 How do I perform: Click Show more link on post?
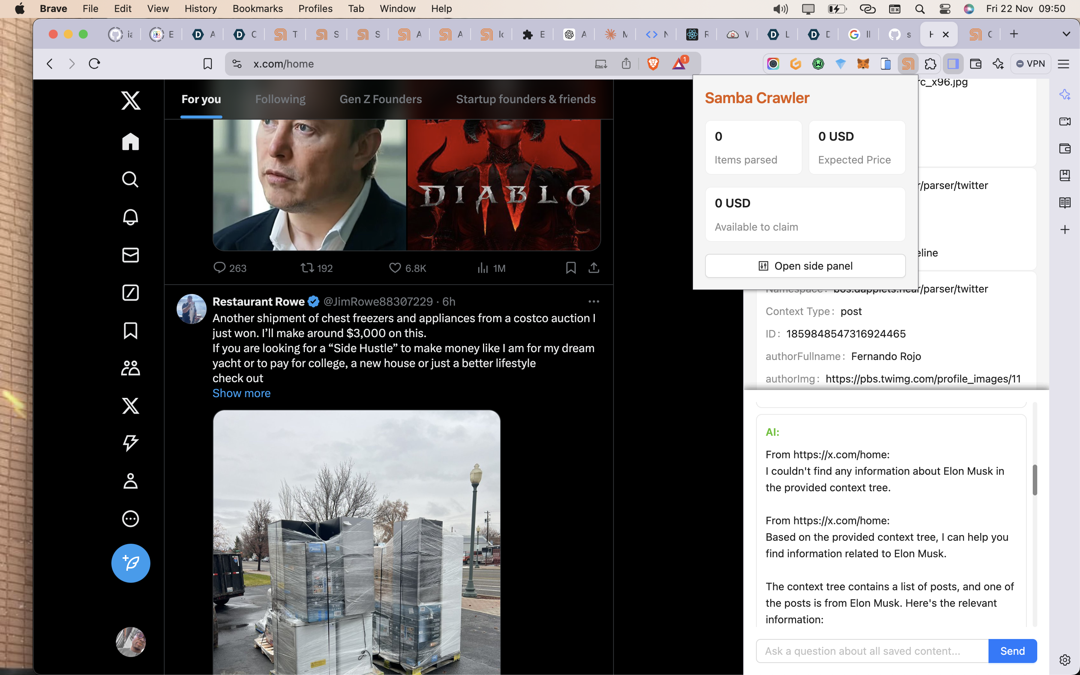click(x=241, y=393)
